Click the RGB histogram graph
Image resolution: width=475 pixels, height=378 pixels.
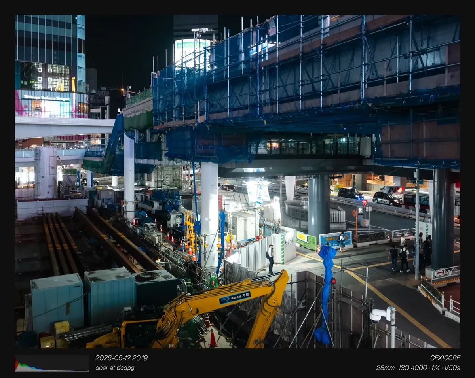coord(52,363)
